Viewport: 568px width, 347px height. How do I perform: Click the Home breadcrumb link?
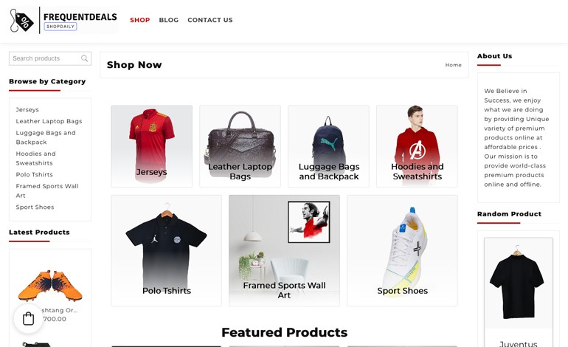(x=453, y=65)
